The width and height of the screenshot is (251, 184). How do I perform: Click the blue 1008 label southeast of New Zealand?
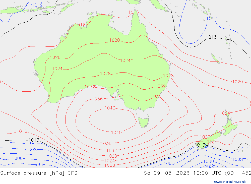coord(237,159)
